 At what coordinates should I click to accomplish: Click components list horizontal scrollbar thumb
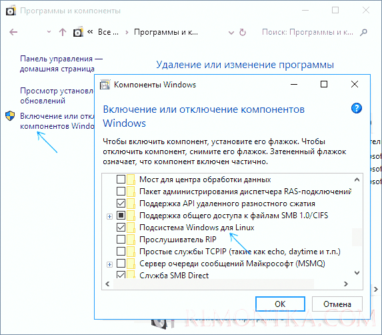click(213, 284)
